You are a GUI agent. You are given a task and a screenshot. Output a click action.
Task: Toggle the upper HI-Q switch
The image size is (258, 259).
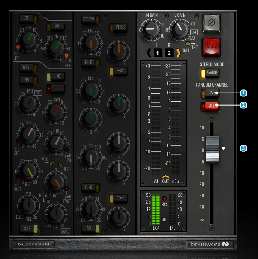click(90, 63)
